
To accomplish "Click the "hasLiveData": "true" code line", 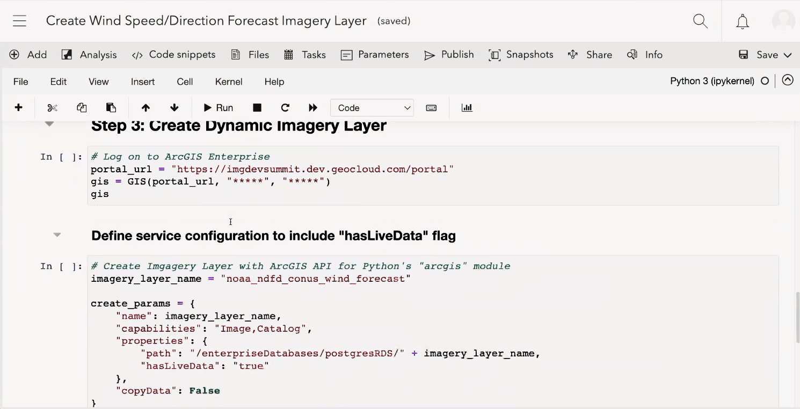I will (205, 366).
